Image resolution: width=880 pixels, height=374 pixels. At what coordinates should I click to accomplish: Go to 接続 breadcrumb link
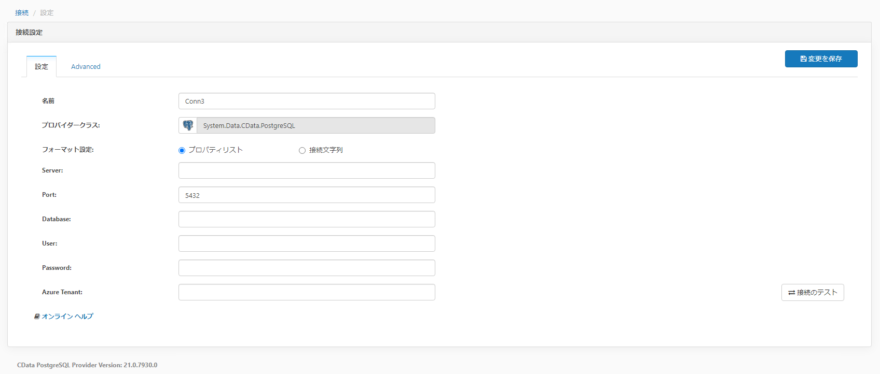point(22,13)
